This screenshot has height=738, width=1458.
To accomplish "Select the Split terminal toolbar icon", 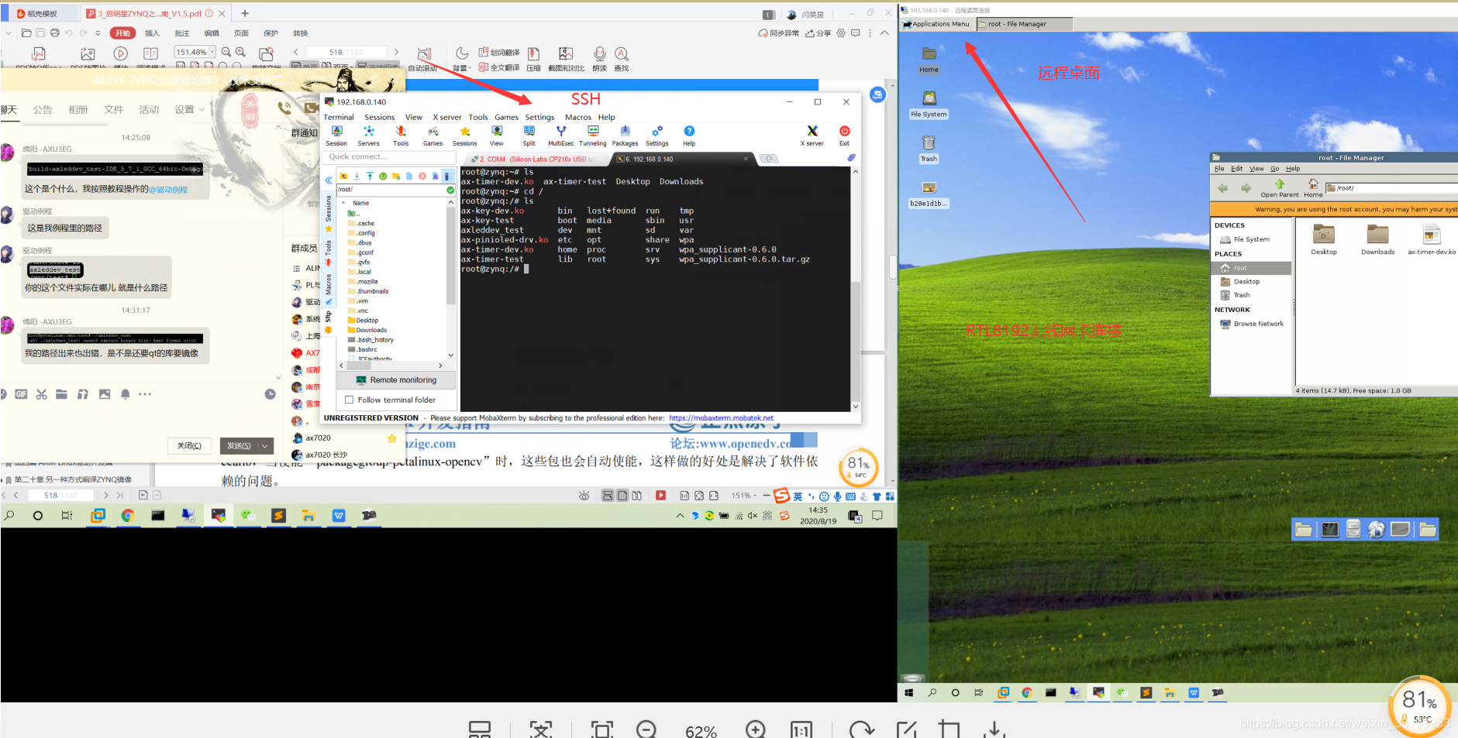I will (x=529, y=136).
